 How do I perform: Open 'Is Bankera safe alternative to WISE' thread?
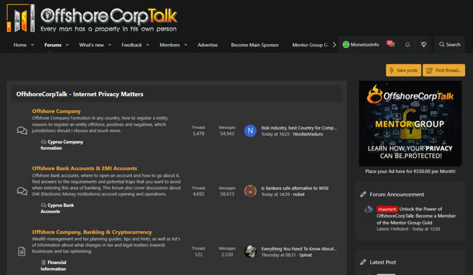[x=295, y=188]
